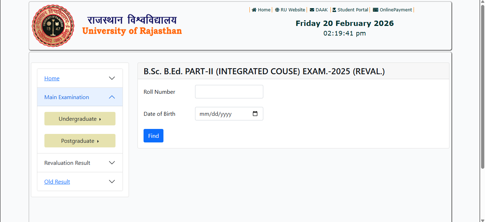This screenshot has width=485, height=222.
Task: Click the Date of Birth date field
Action: [224, 114]
